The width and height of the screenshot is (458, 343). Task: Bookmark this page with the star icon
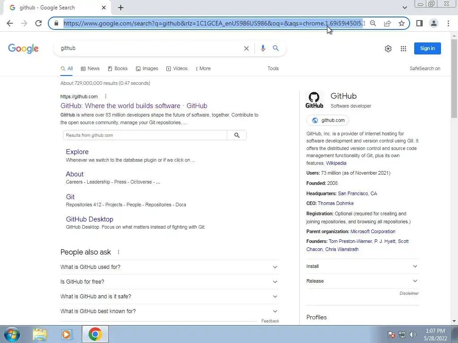click(x=402, y=23)
